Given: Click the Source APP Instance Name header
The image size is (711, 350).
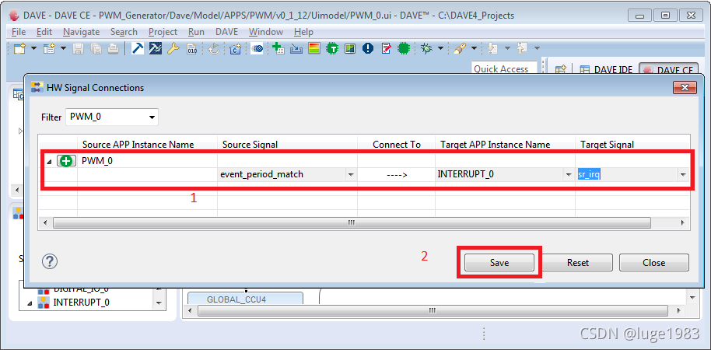Looking at the screenshot, I should pyautogui.click(x=147, y=144).
